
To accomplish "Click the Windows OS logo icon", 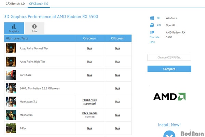I will tap(152, 18).
